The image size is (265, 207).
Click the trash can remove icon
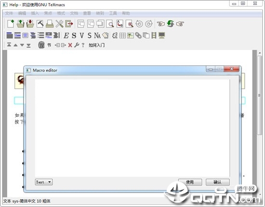click(x=41, y=45)
